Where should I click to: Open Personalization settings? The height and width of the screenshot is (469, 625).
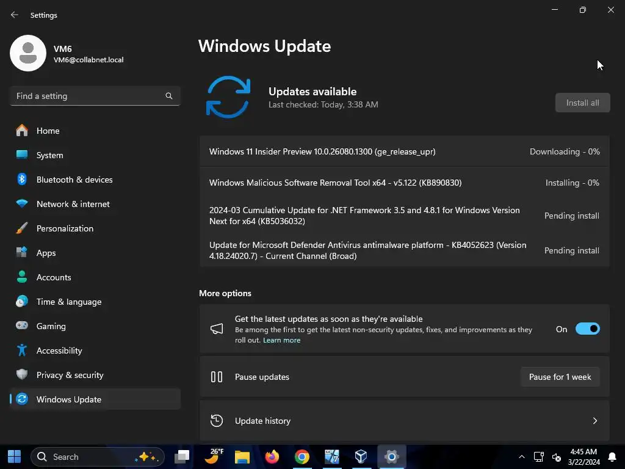pos(95,228)
